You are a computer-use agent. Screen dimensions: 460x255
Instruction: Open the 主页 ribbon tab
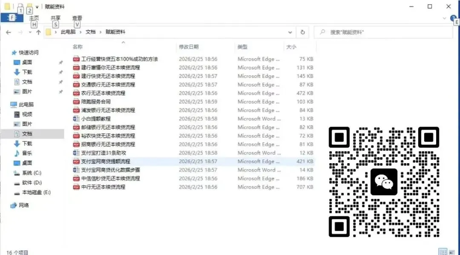pyautogui.click(x=34, y=18)
